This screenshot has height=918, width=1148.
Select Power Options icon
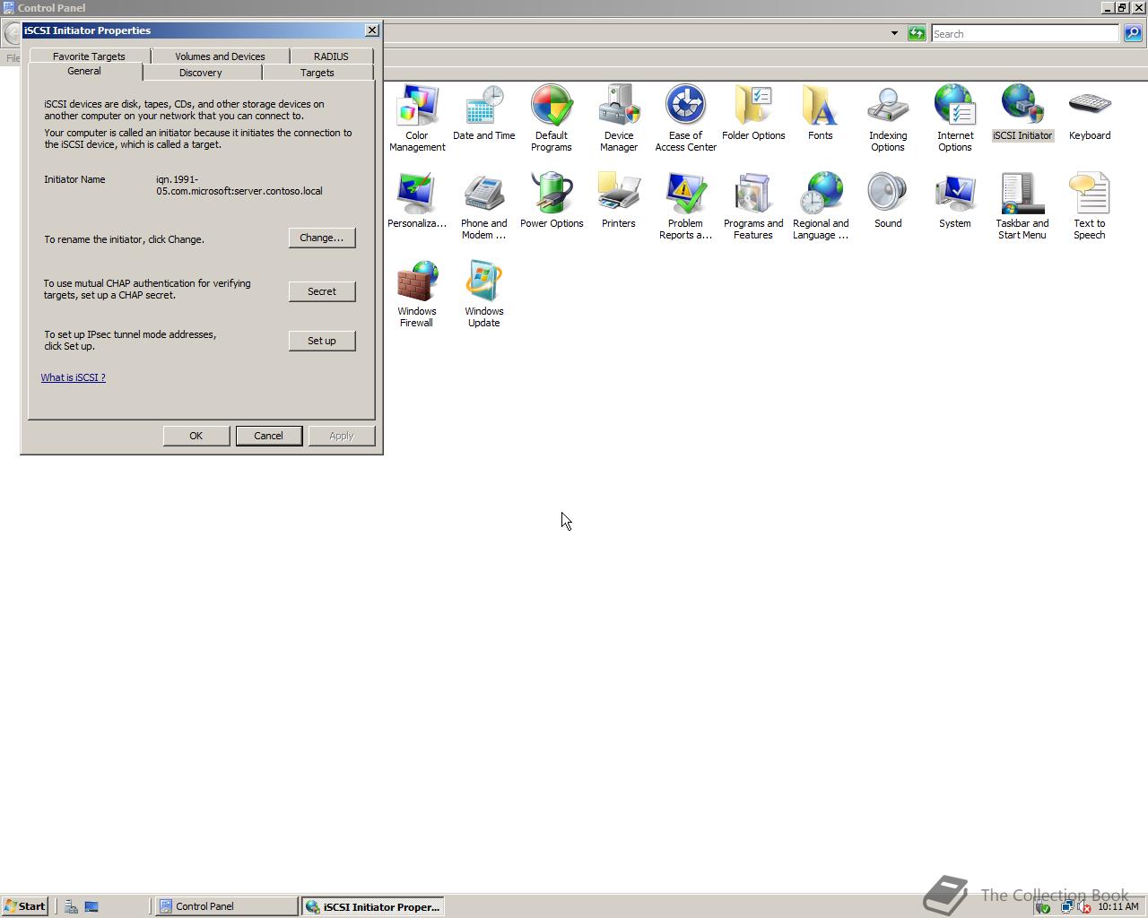click(x=552, y=201)
